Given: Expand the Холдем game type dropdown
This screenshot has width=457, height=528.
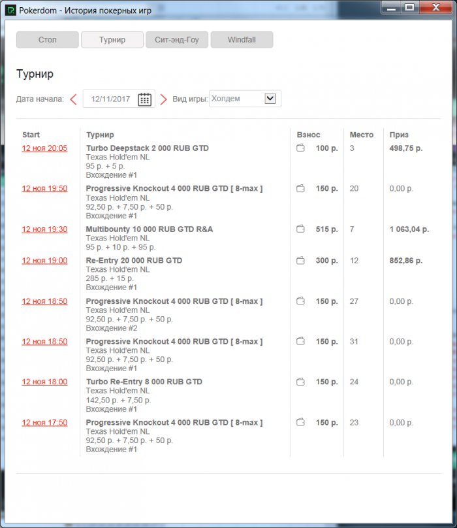Looking at the screenshot, I should (270, 99).
